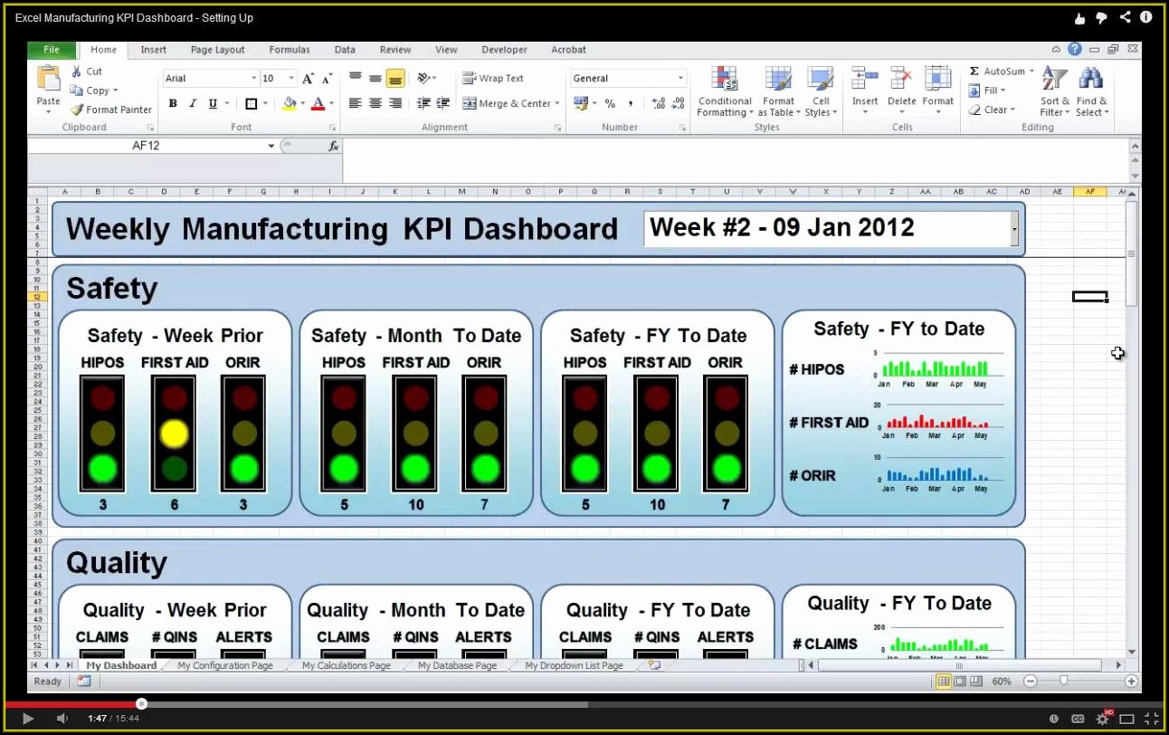The image size is (1169, 735).
Task: Toggle Bold formatting
Action: (x=173, y=104)
